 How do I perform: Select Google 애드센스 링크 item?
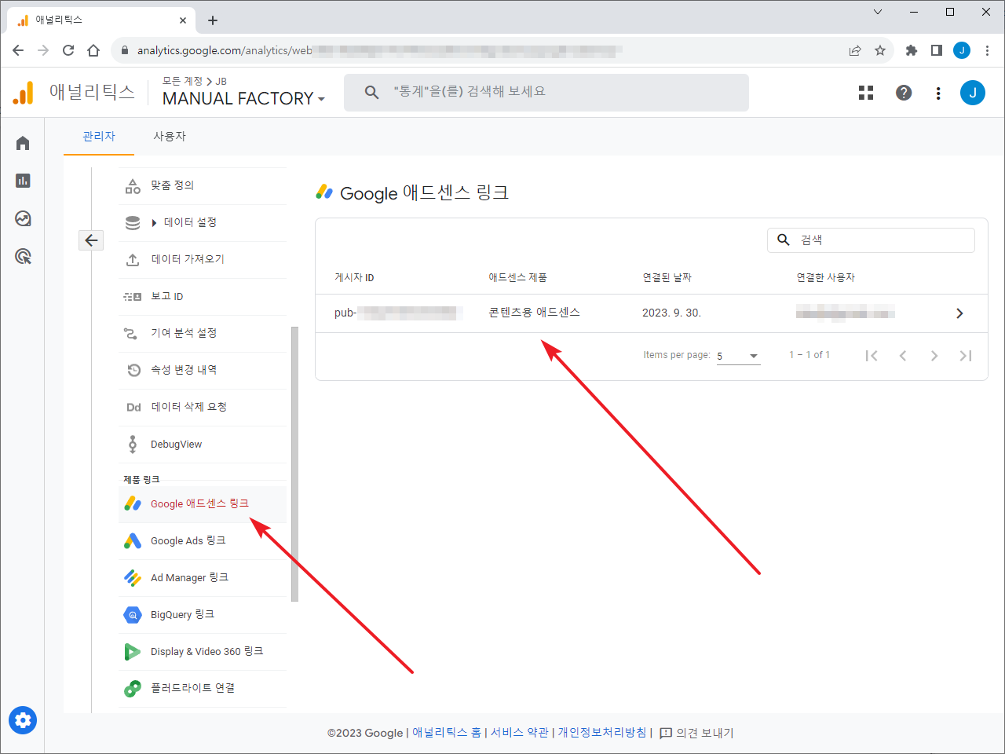203,503
